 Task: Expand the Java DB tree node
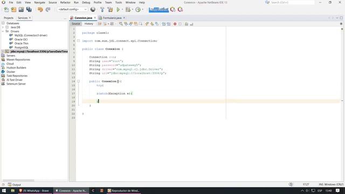coord(3,27)
